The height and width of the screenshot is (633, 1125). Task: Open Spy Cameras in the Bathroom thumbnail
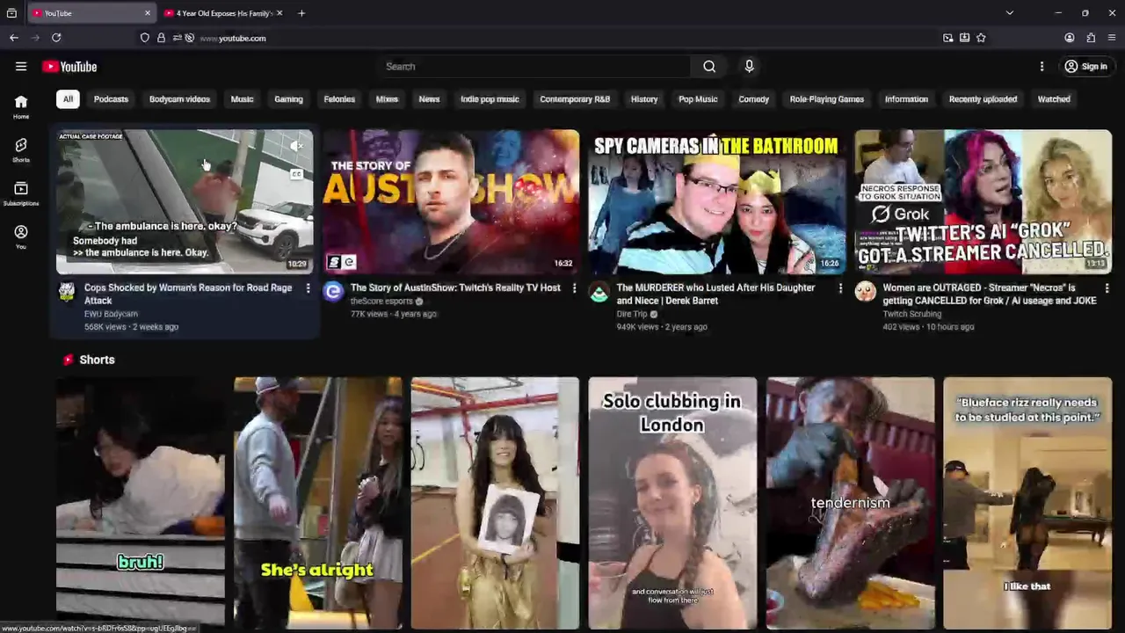click(717, 202)
